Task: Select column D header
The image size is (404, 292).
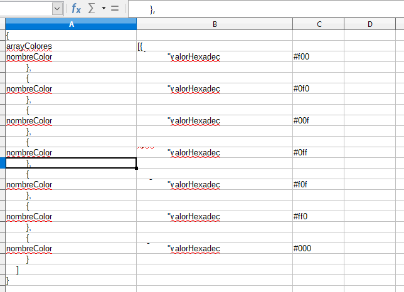Action: click(370, 24)
